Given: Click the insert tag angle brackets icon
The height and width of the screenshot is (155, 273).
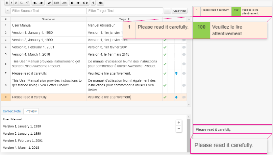Looking at the screenshot, I should [x=85, y=3].
